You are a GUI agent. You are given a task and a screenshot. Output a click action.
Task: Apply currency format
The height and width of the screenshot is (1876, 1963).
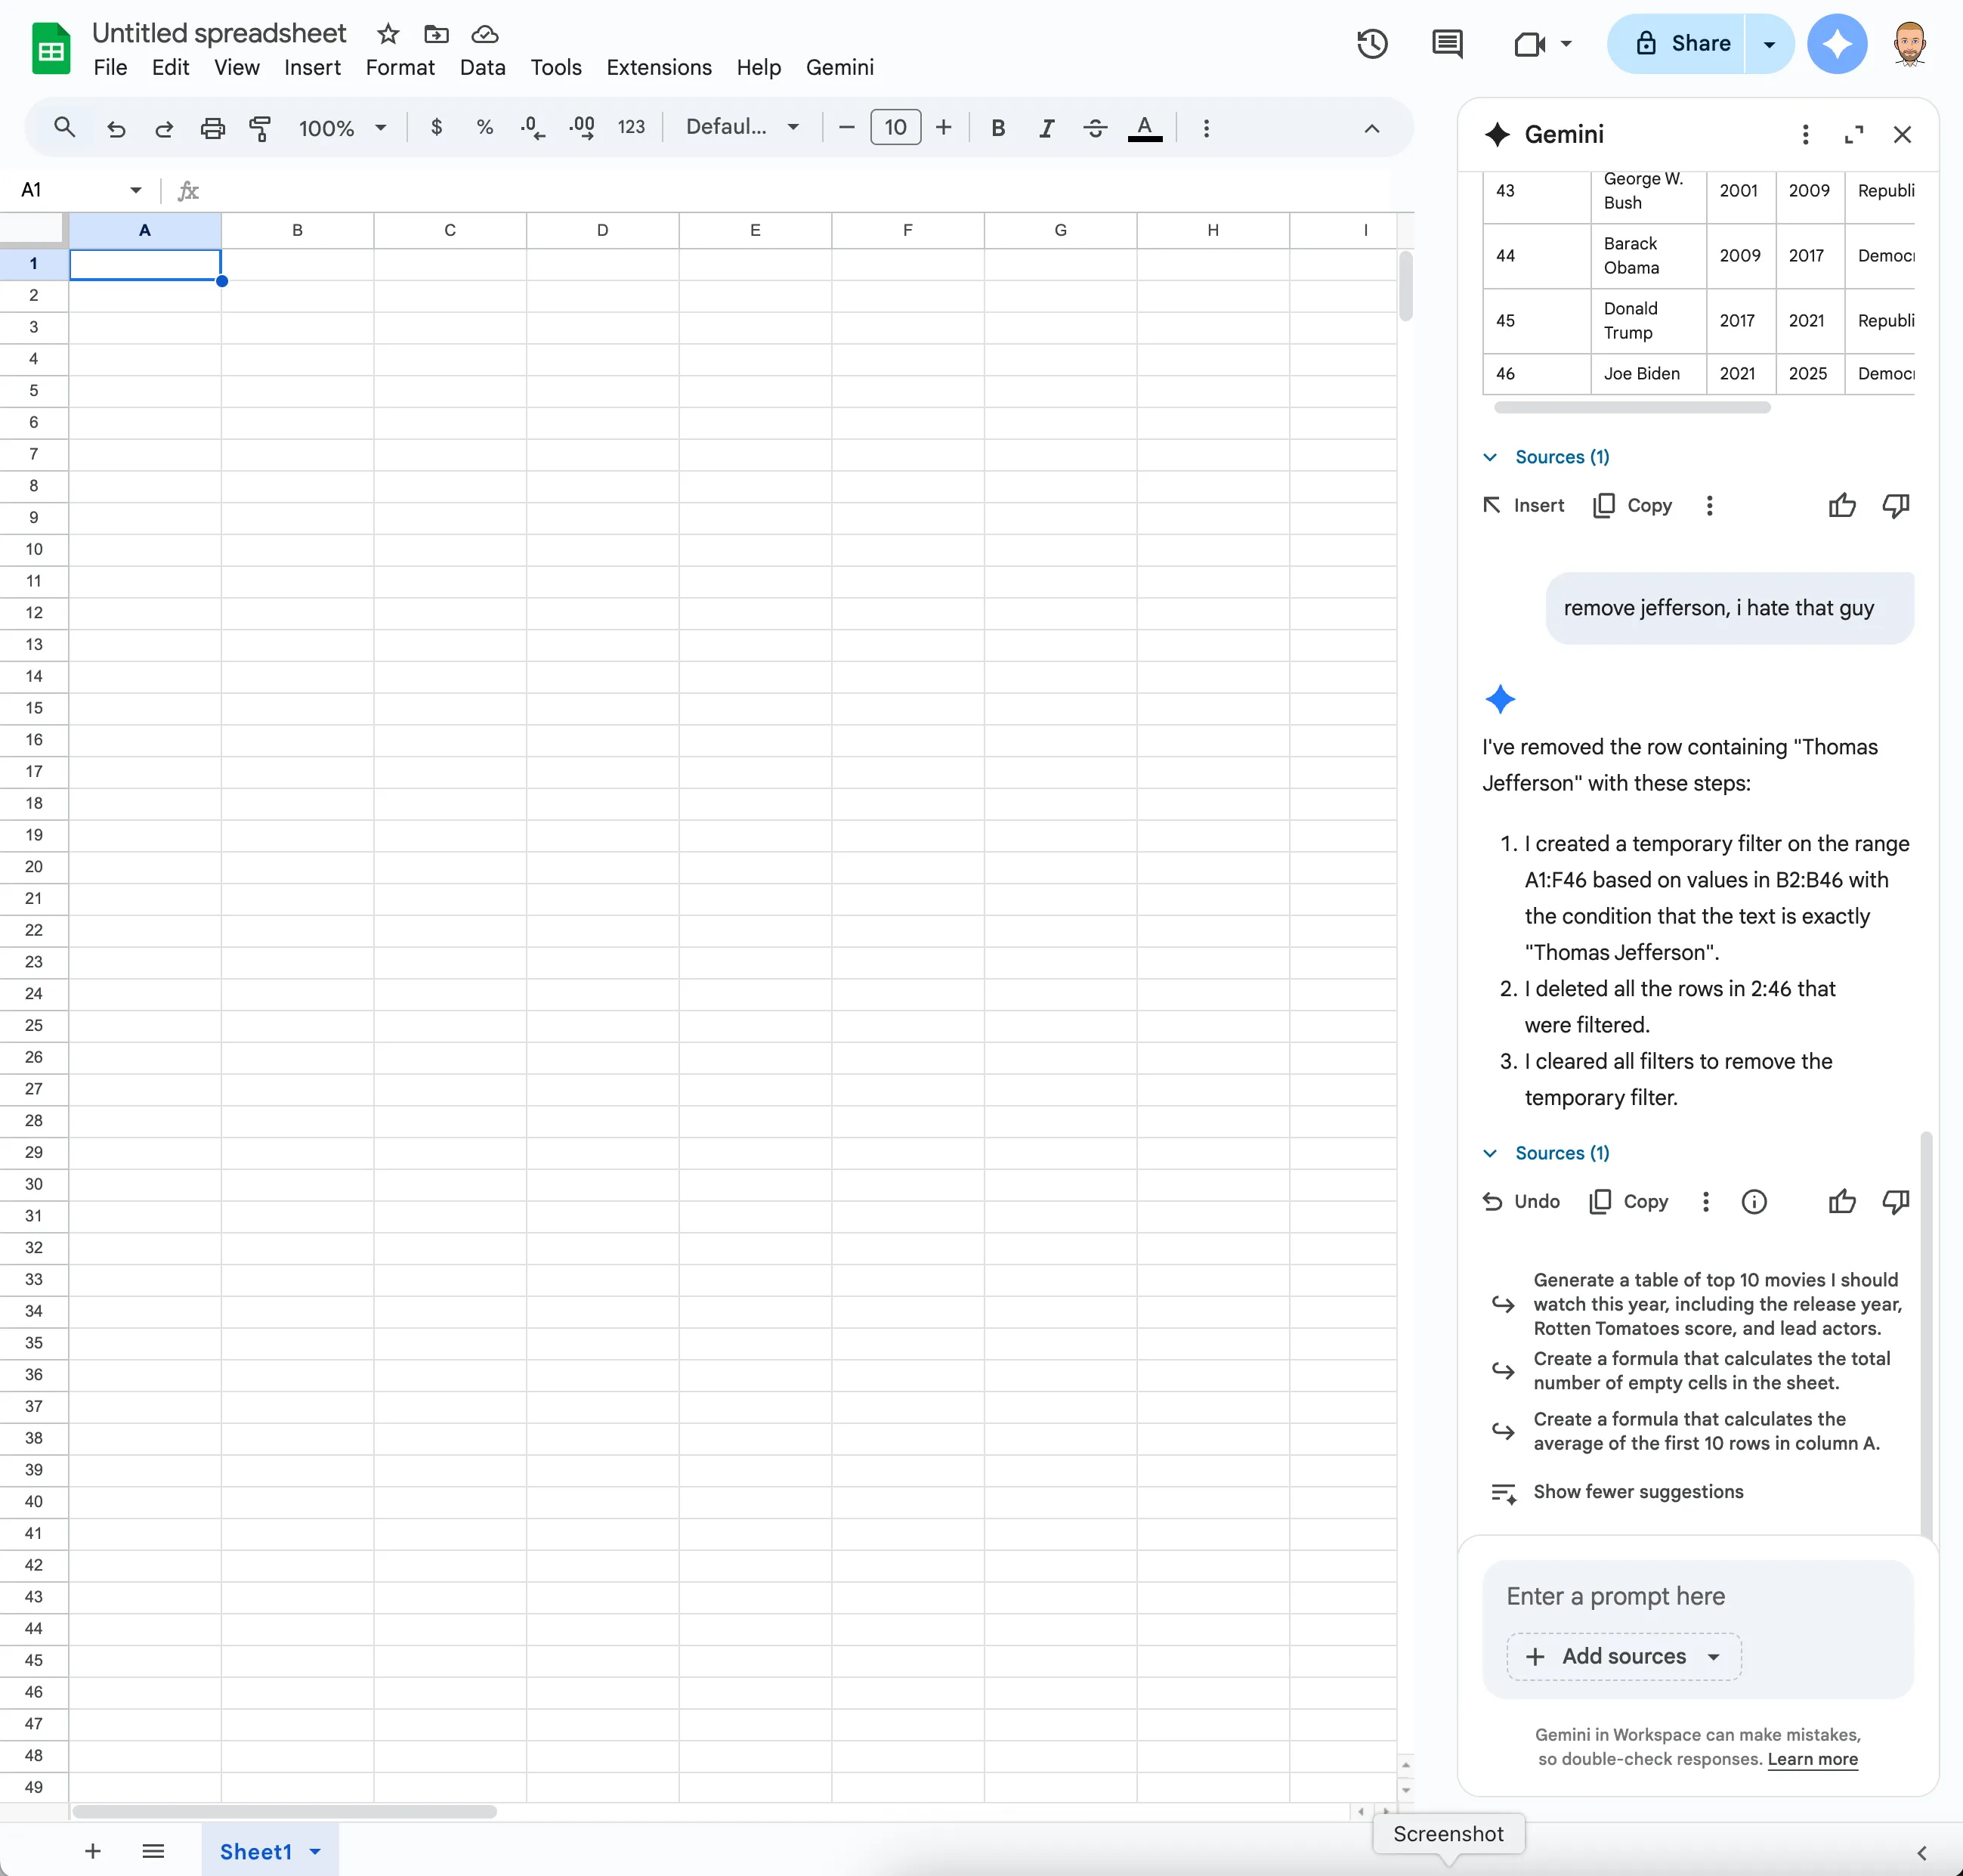[437, 127]
